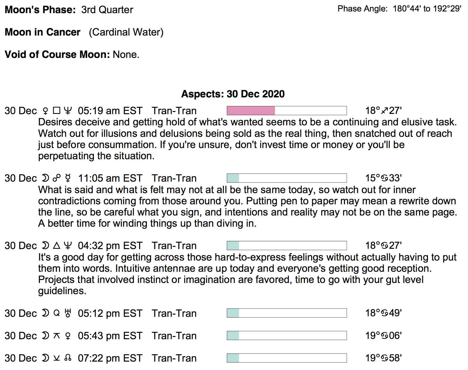
Task: Click the Venus glyph in the 05:19 am aspect
Action: click(x=45, y=111)
